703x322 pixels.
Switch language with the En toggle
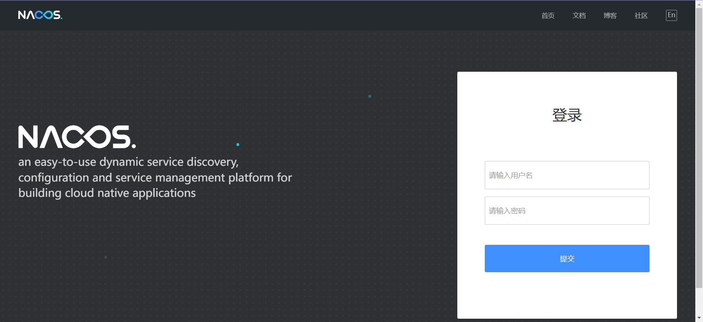click(x=671, y=15)
